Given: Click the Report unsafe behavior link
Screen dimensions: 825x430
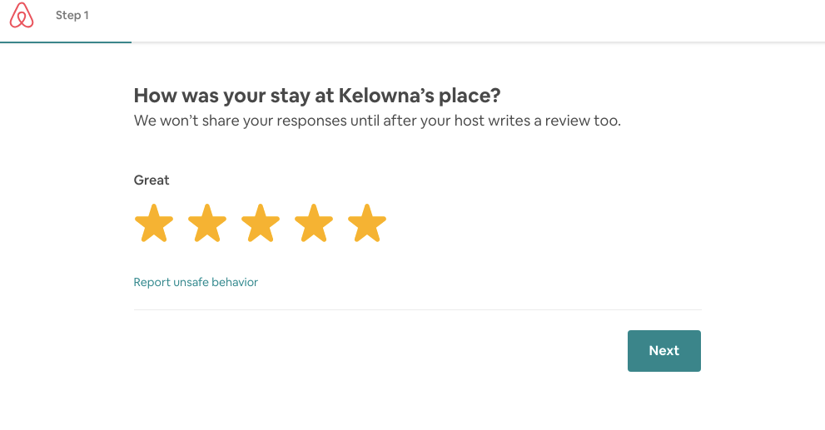Looking at the screenshot, I should [x=196, y=283].
